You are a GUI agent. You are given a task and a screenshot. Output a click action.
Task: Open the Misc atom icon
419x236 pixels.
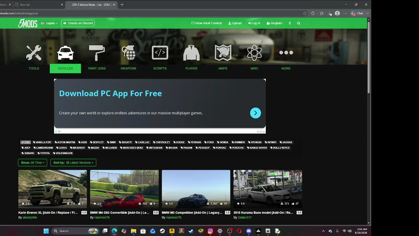pyautogui.click(x=254, y=53)
